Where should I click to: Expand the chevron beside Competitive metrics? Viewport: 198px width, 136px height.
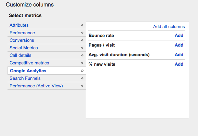82,63
